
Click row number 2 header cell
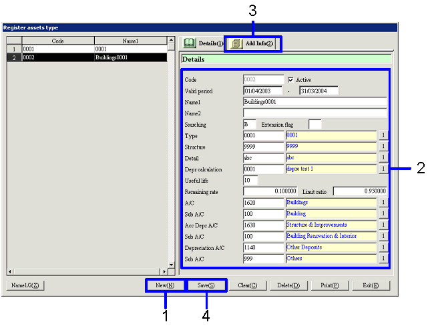pyautogui.click(x=14, y=57)
